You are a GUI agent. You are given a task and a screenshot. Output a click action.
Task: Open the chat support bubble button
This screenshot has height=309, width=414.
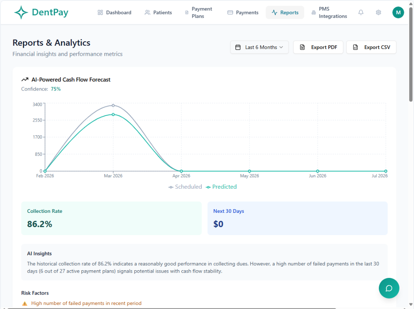[x=389, y=288]
